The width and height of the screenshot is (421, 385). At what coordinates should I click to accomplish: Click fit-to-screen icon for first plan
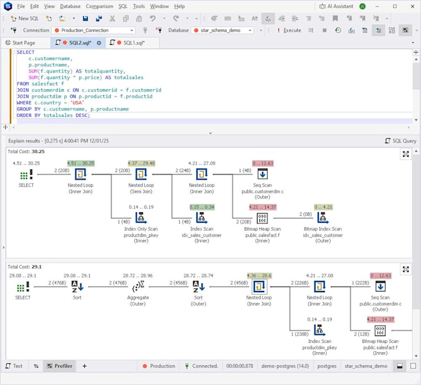point(406,154)
